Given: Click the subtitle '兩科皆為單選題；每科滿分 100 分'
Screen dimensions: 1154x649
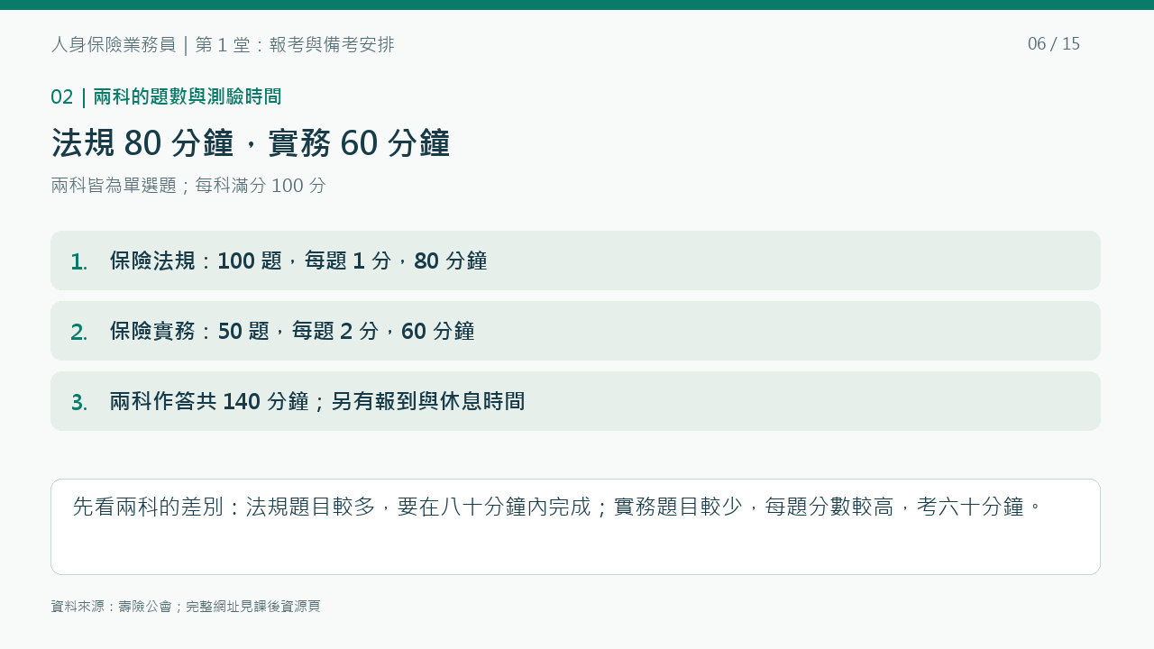Looking at the screenshot, I should tap(188, 186).
